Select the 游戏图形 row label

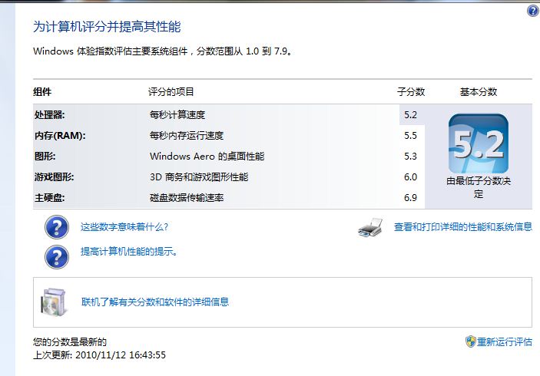pyautogui.click(x=54, y=176)
